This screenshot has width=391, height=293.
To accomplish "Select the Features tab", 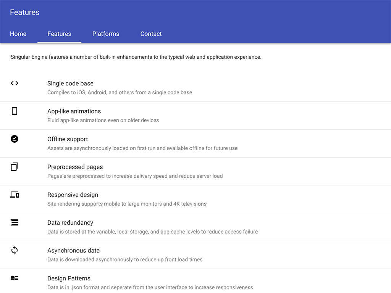I will click(x=59, y=34).
